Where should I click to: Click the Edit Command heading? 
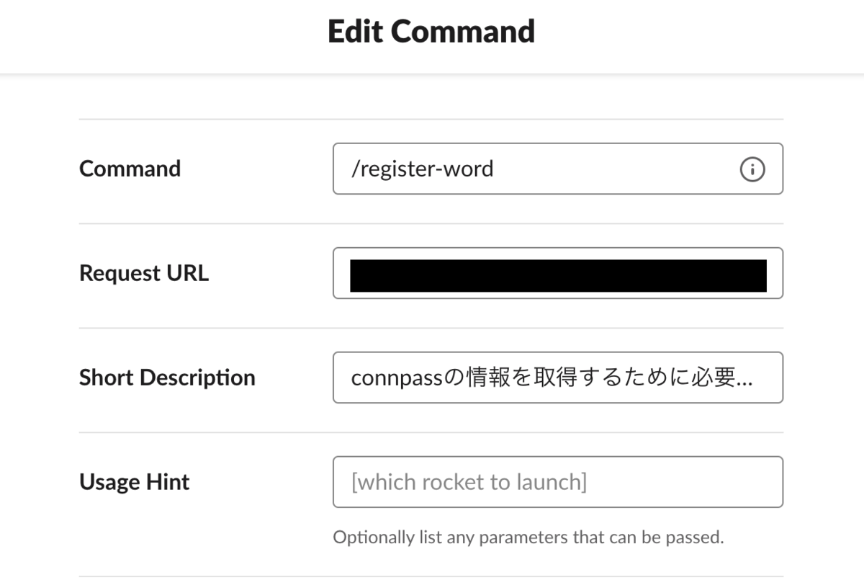tap(431, 32)
